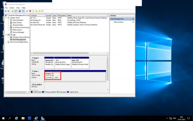Open File Explorer from the taskbar

23,118
